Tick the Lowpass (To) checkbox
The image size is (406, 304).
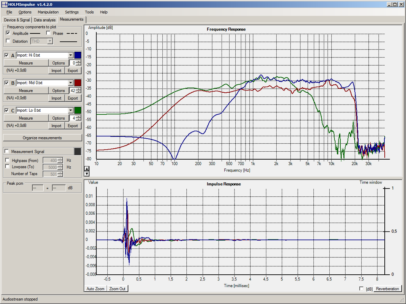point(7,166)
